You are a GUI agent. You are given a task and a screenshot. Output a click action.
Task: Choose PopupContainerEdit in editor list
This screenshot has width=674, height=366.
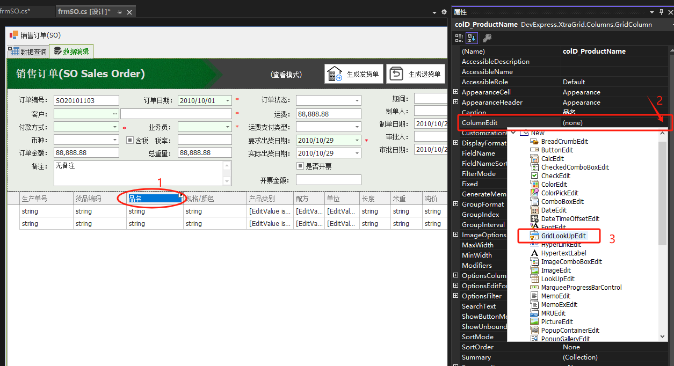pos(570,330)
